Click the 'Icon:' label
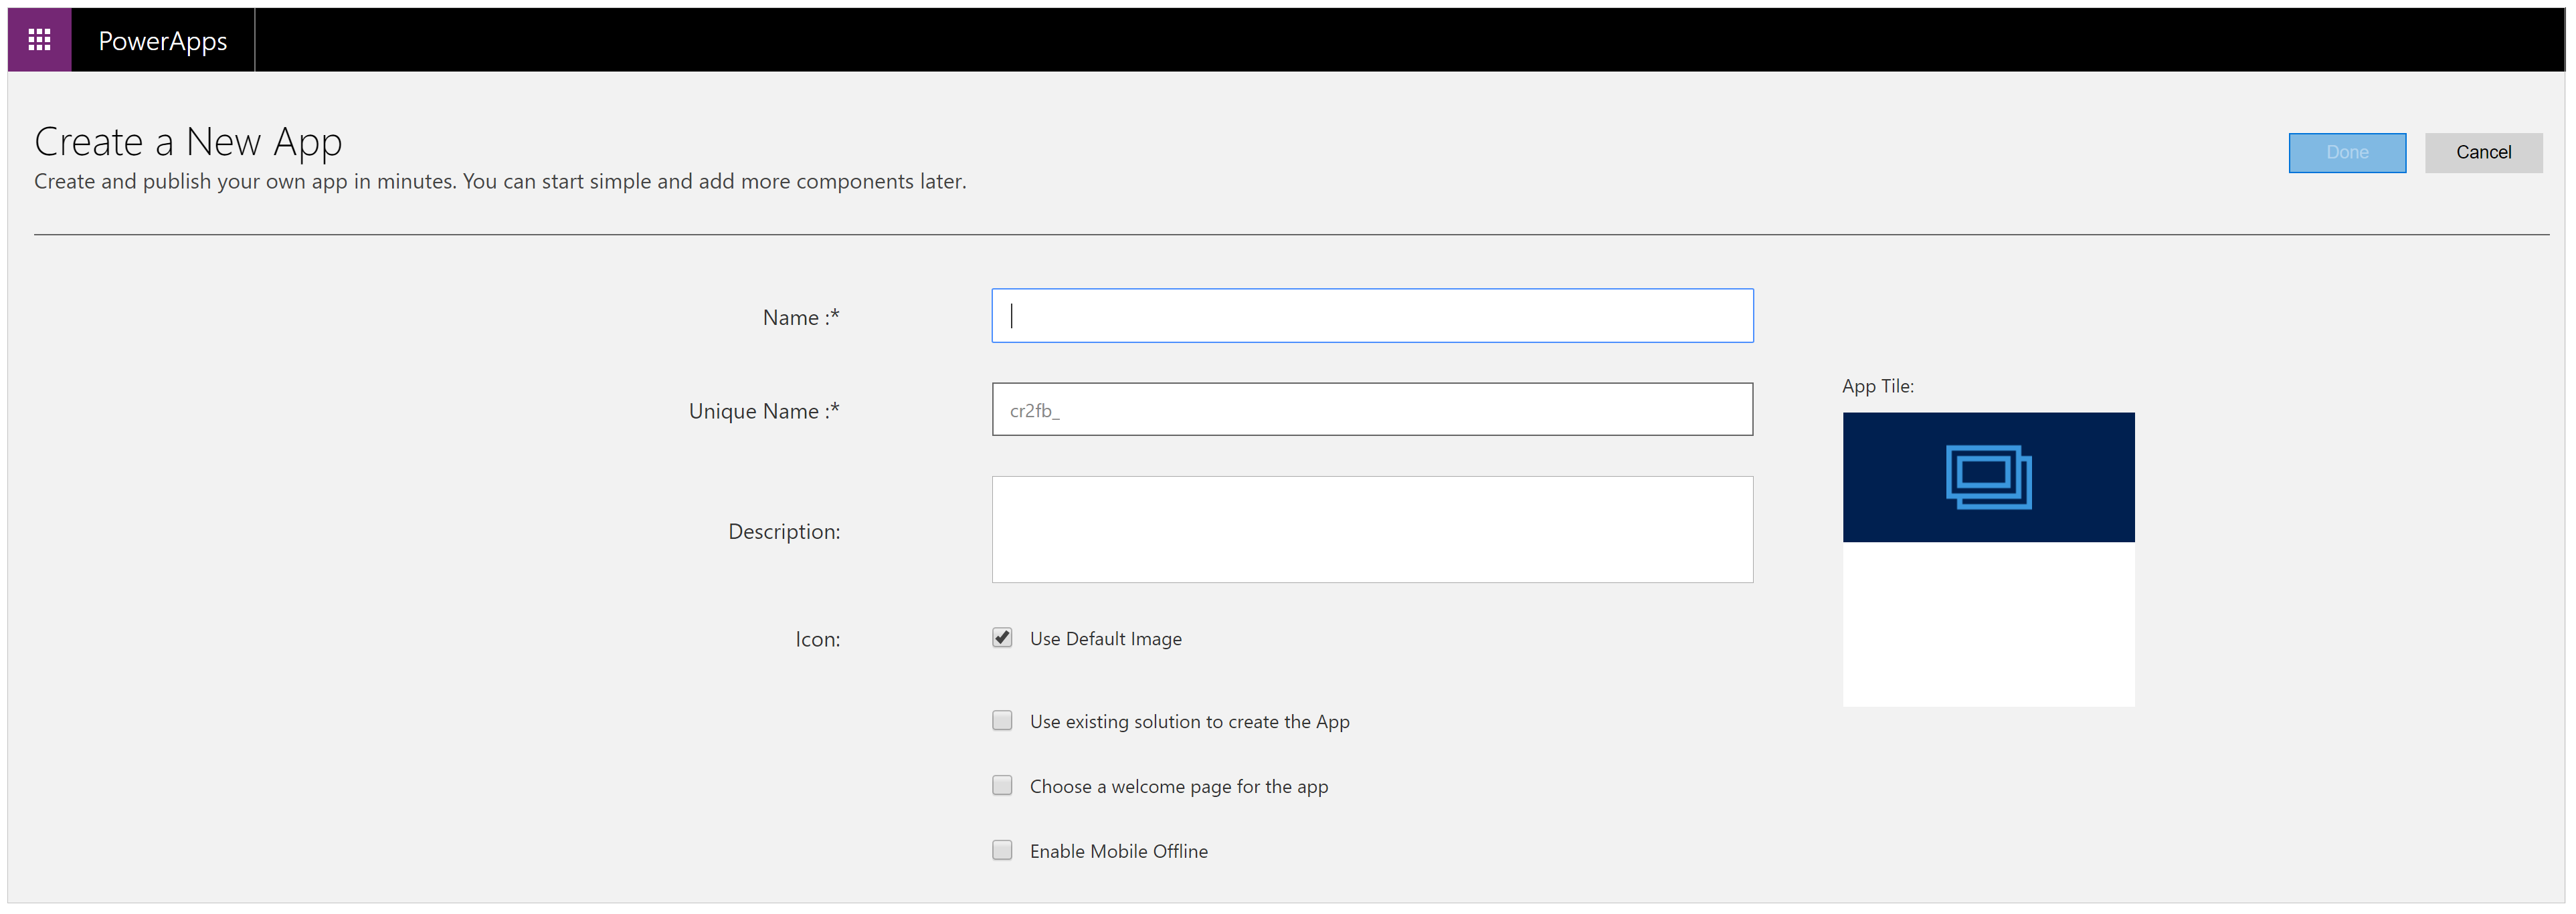The width and height of the screenshot is (2576, 914). [x=817, y=639]
